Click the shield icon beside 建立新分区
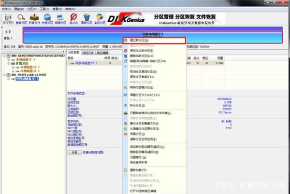This screenshot has width=290, height=194. (126, 40)
